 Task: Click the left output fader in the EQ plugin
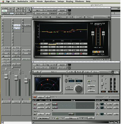pos(93,33)
